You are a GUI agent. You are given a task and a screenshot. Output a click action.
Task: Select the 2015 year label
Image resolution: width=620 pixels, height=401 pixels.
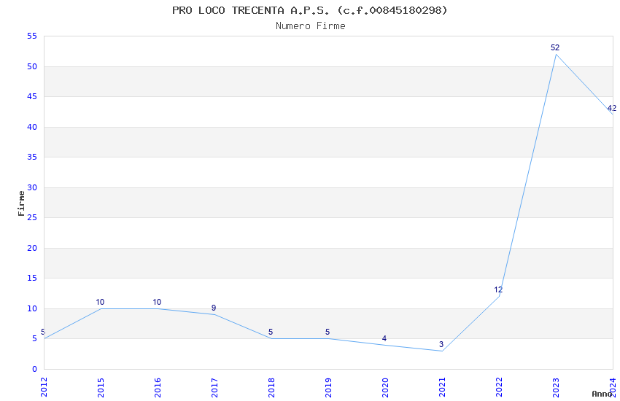(101, 387)
